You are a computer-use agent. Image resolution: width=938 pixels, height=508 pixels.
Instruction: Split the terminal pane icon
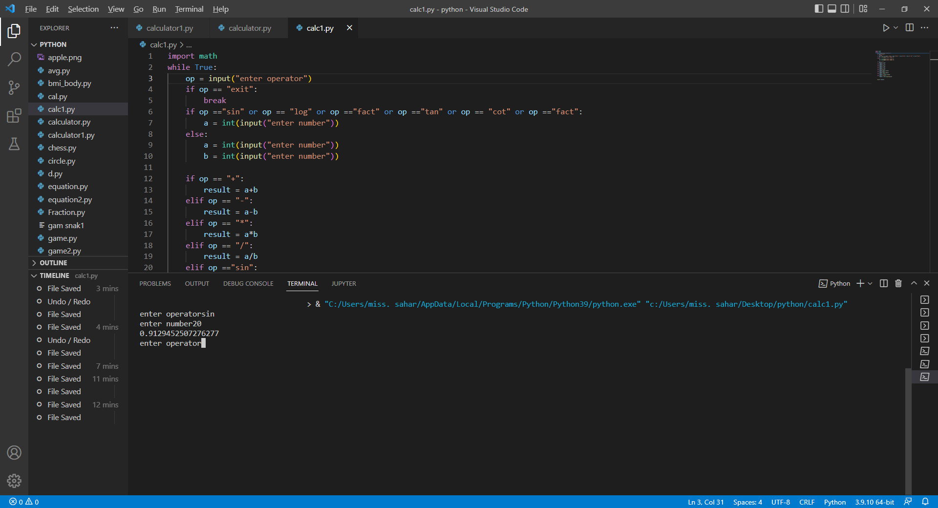pyautogui.click(x=883, y=283)
